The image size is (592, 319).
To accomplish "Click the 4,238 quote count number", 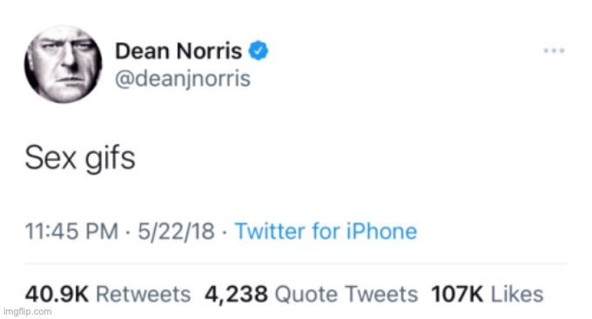I will 236,295.
